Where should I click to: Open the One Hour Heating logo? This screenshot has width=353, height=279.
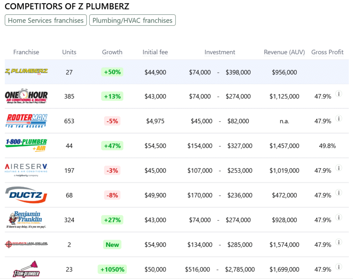coord(26,96)
